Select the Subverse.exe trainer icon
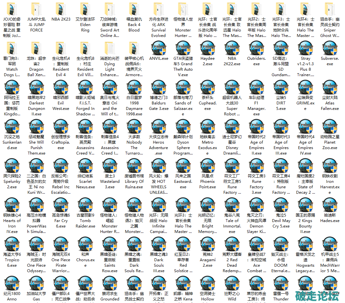Viewport: 345px width, 303px height. pyautogui.click(x=330, y=49)
